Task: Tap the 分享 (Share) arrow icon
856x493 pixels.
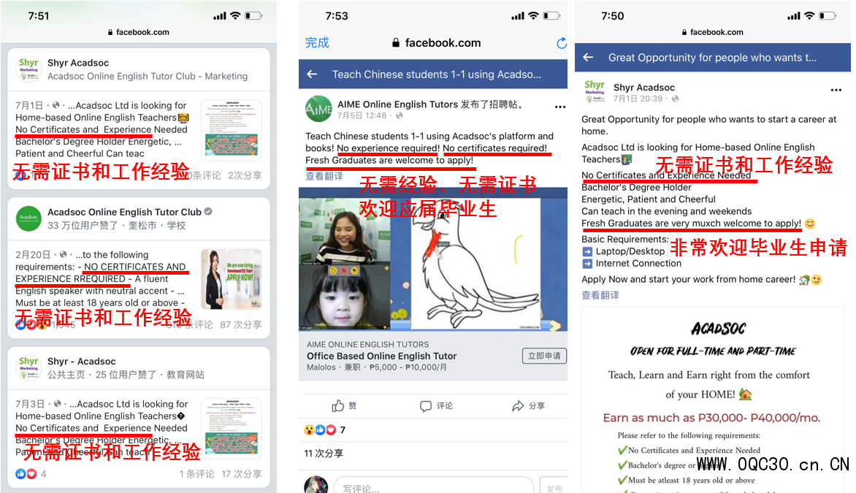Action: tap(518, 405)
